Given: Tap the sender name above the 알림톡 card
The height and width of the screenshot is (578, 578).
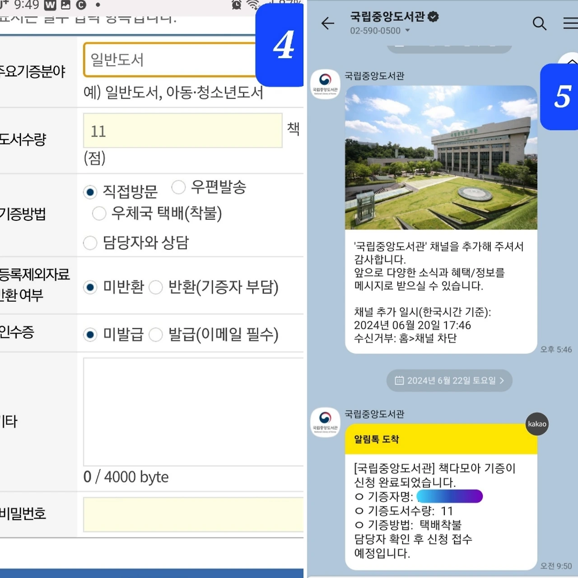Looking at the screenshot, I should [x=374, y=414].
